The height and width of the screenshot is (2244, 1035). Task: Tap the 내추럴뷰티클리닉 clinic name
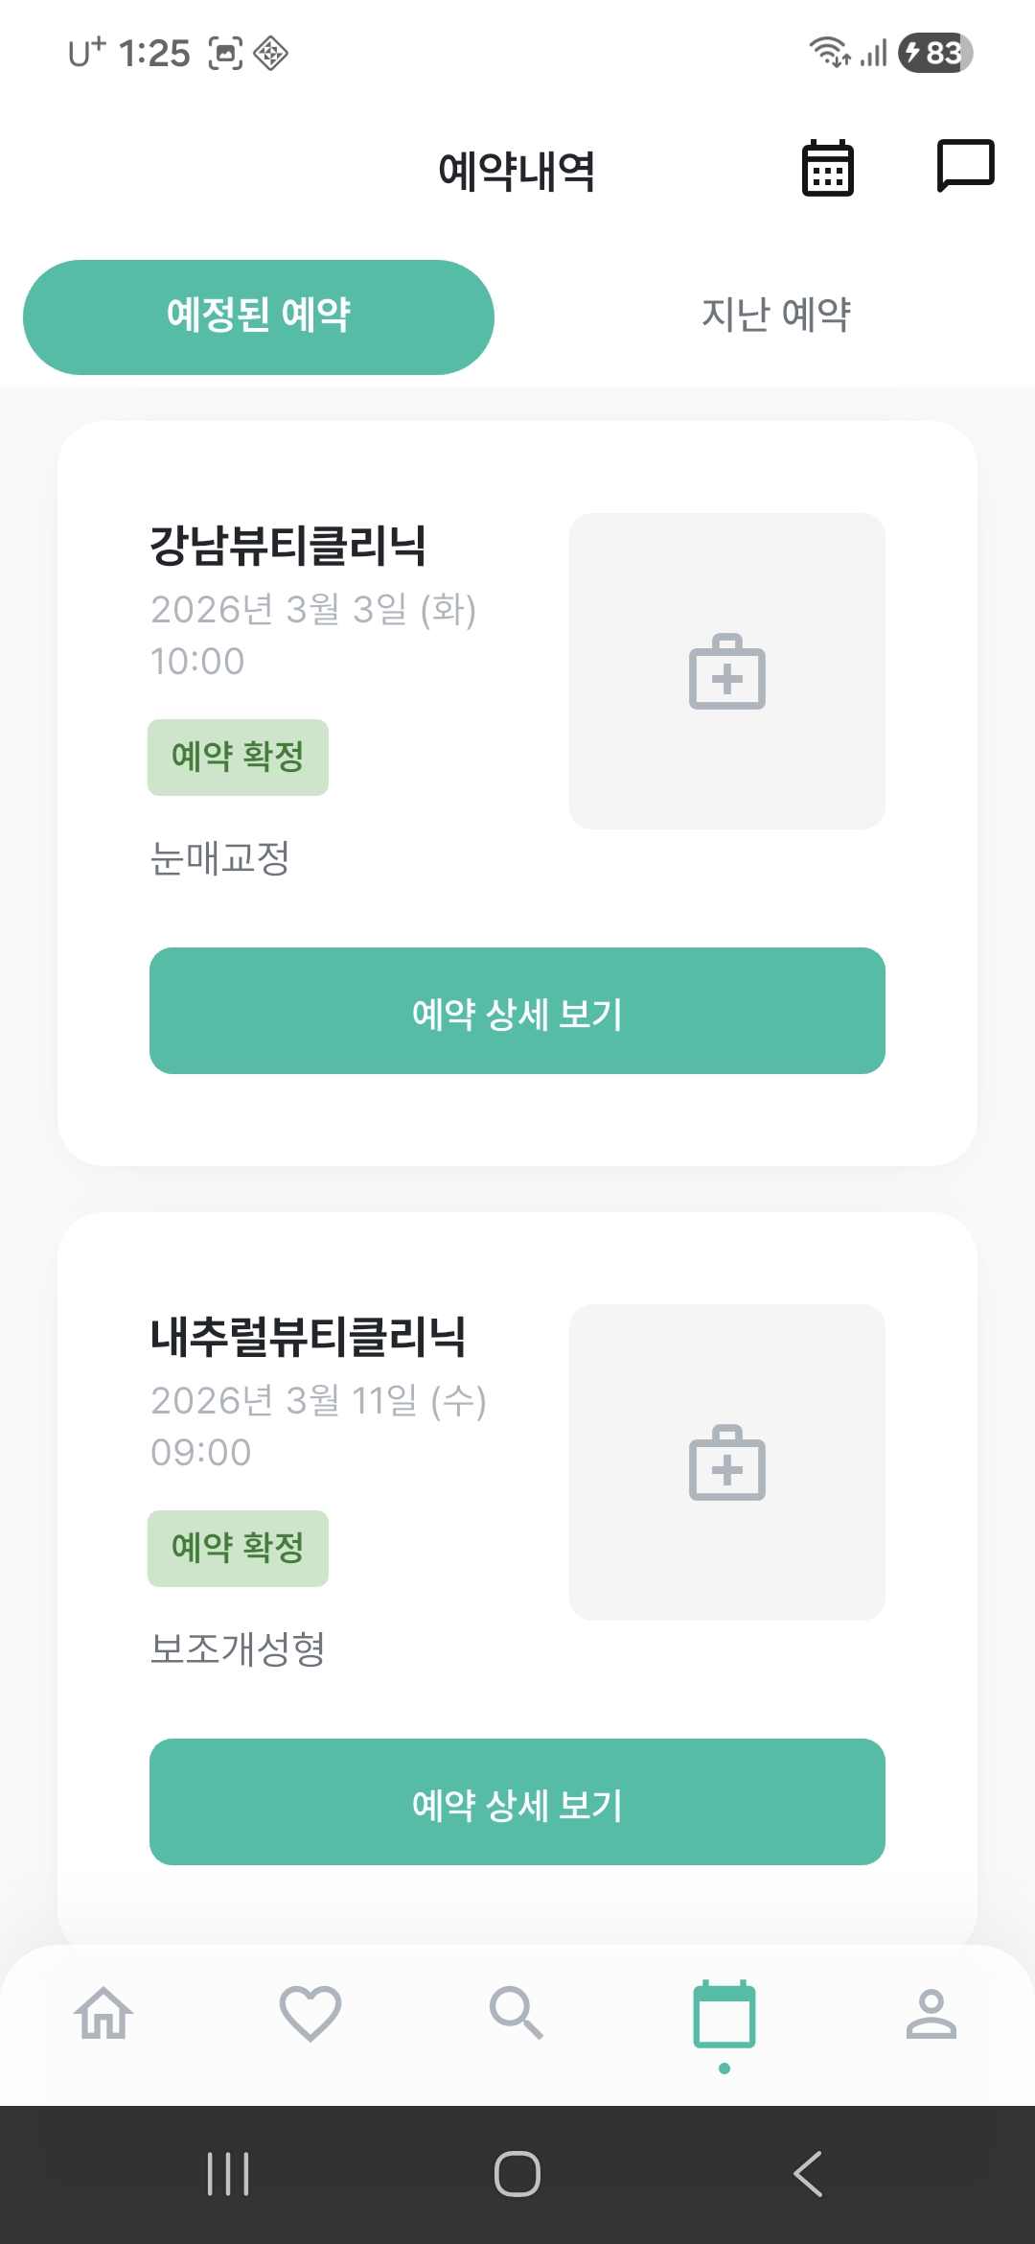pyautogui.click(x=309, y=1337)
